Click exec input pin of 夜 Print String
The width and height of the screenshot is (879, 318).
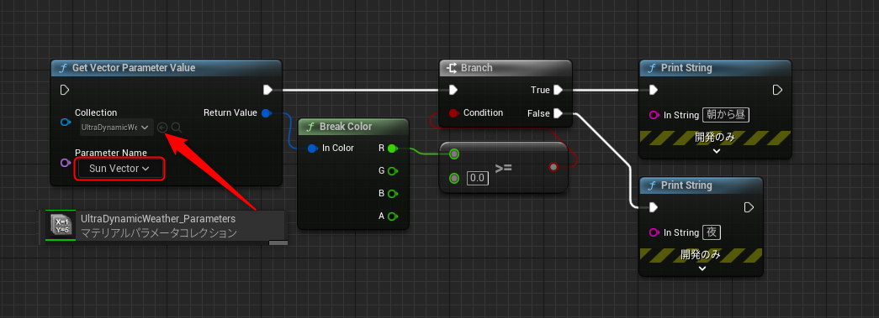click(653, 207)
